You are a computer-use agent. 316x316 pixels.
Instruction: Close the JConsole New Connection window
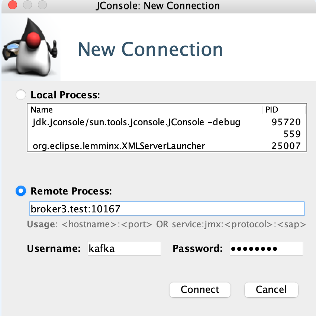click(12, 6)
